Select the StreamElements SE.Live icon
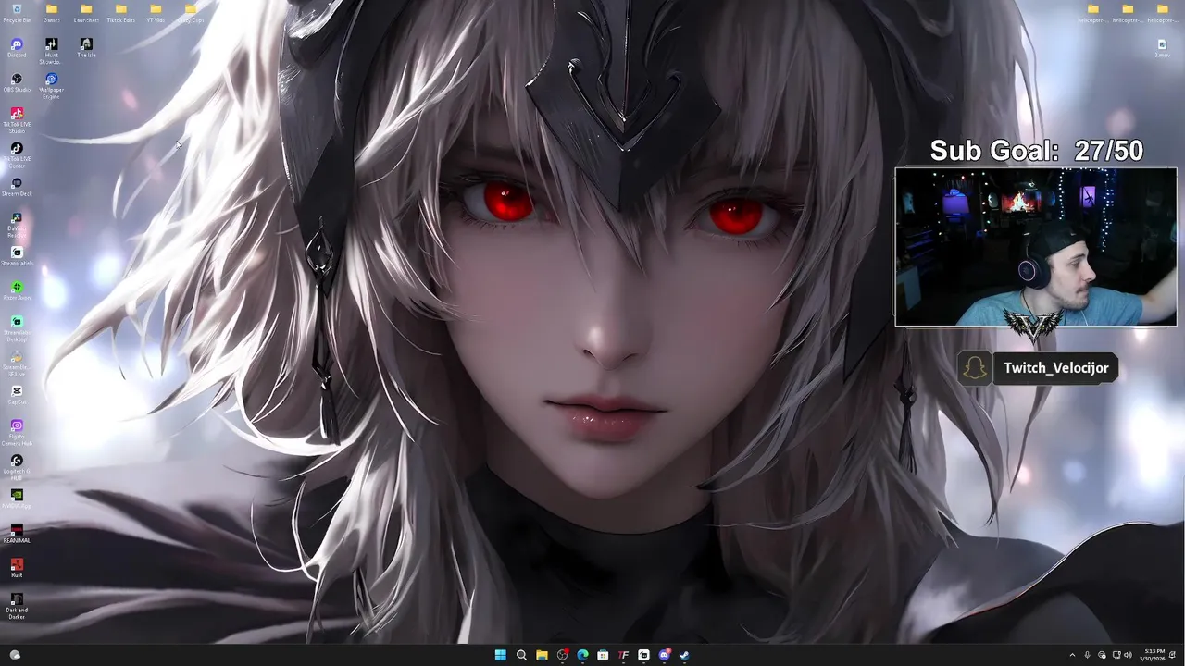Image resolution: width=1185 pixels, height=666 pixels. pyautogui.click(x=17, y=364)
